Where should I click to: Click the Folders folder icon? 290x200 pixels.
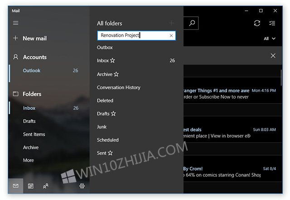15,94
